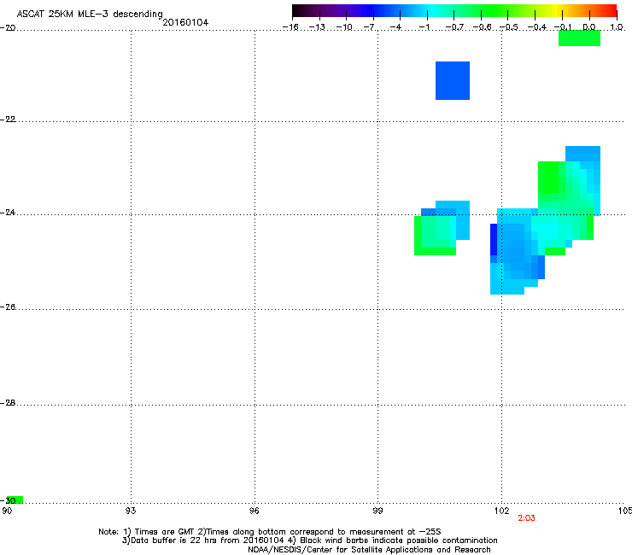This screenshot has width=632, height=555.
Task: Click the longitude axis label '96'
Action: tap(255, 511)
